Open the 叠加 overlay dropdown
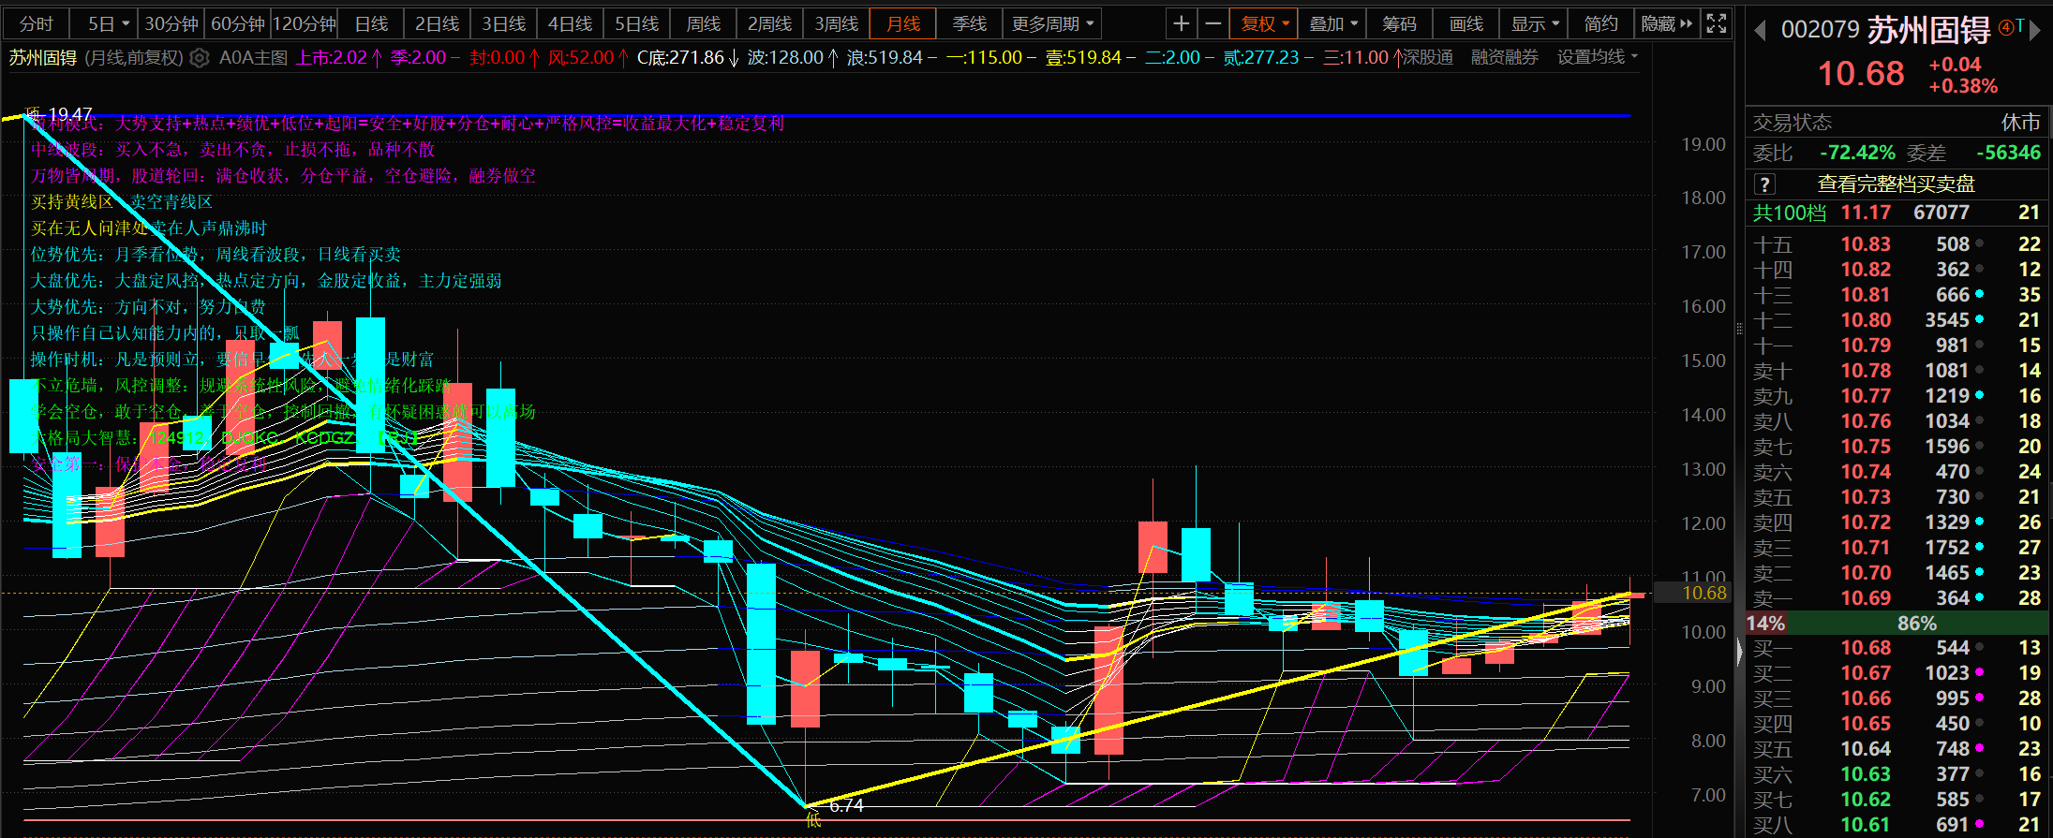This screenshot has height=838, width=2053. click(x=1332, y=23)
